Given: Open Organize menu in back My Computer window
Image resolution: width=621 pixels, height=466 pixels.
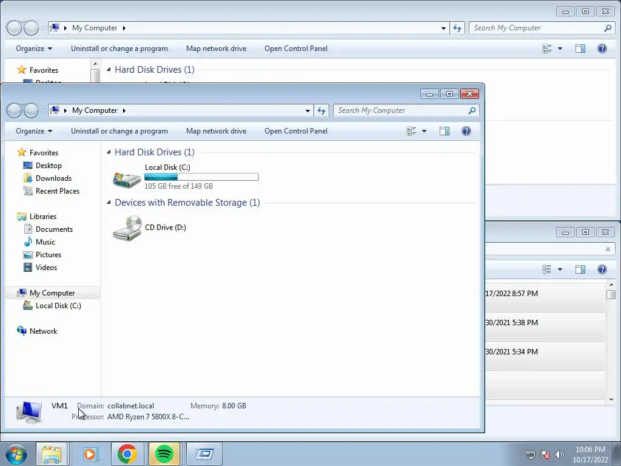Looking at the screenshot, I should tap(34, 49).
